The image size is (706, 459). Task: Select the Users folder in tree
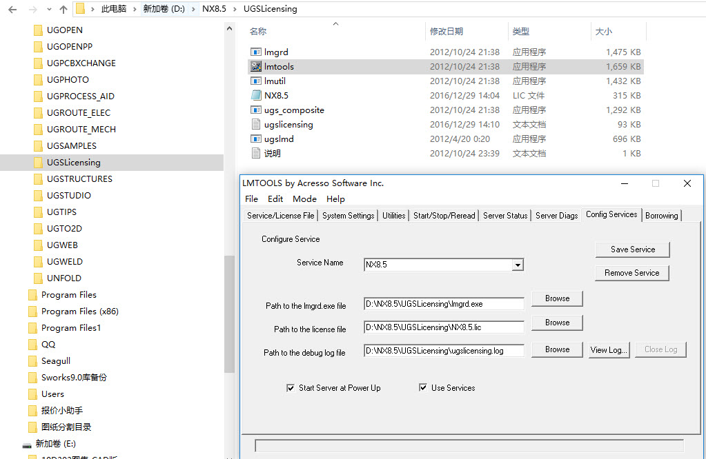tap(52, 394)
